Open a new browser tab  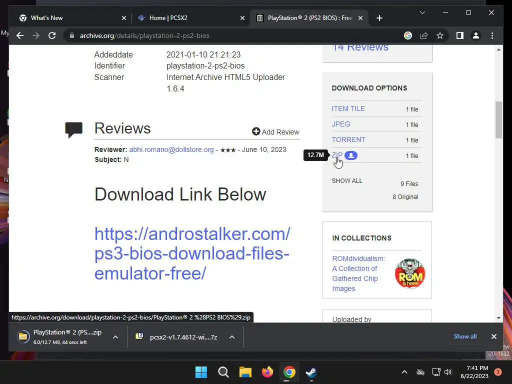[379, 18]
